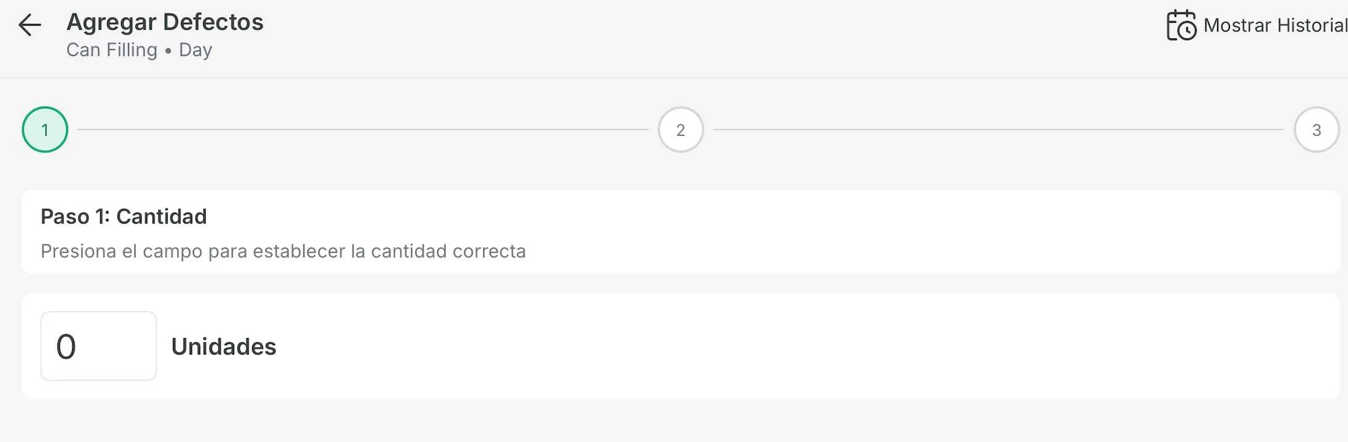This screenshot has width=1348, height=442.
Task: Click the Paso 1: Cantidad heading
Action: tap(124, 217)
